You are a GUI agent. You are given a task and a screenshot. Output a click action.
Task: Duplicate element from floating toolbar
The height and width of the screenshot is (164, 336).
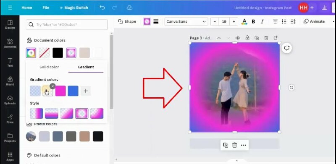point(226,145)
